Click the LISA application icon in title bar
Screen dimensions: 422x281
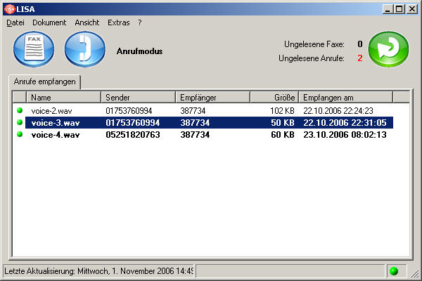point(9,8)
